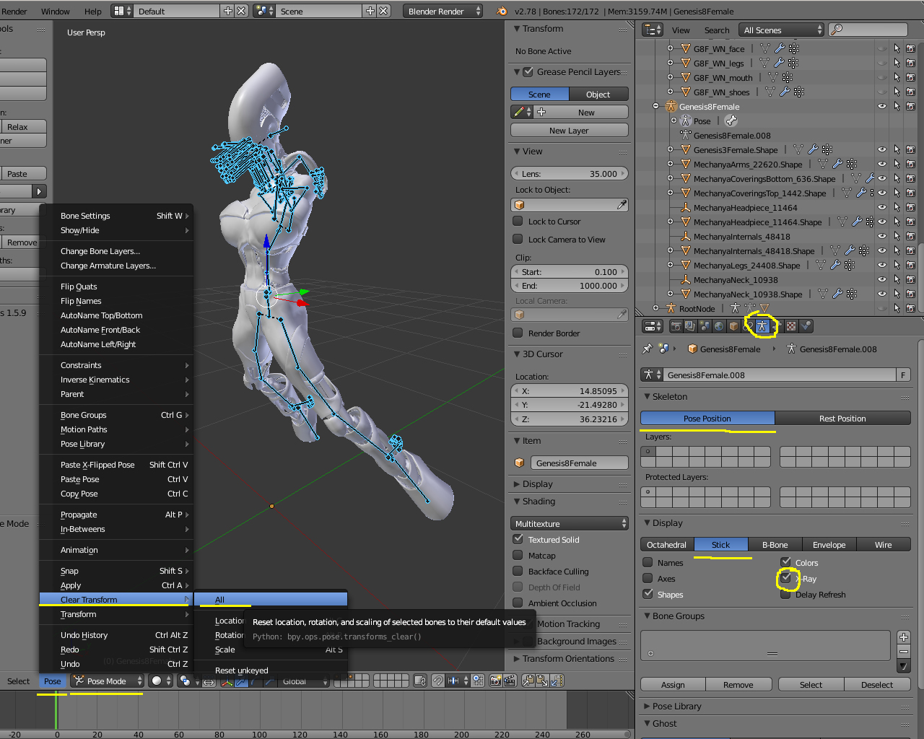The height and width of the screenshot is (739, 924).
Task: Choose All in Clear Transform submenu
Action: point(271,599)
